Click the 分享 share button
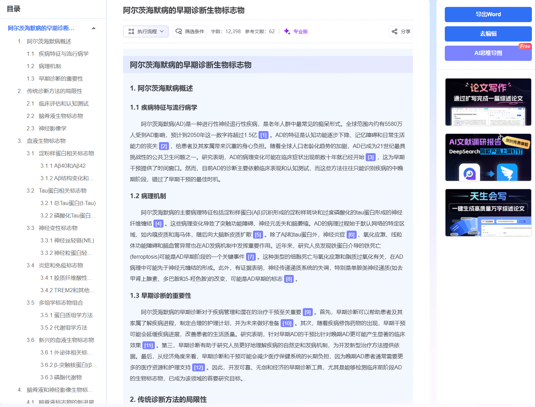The image size is (535, 407). pos(401,31)
